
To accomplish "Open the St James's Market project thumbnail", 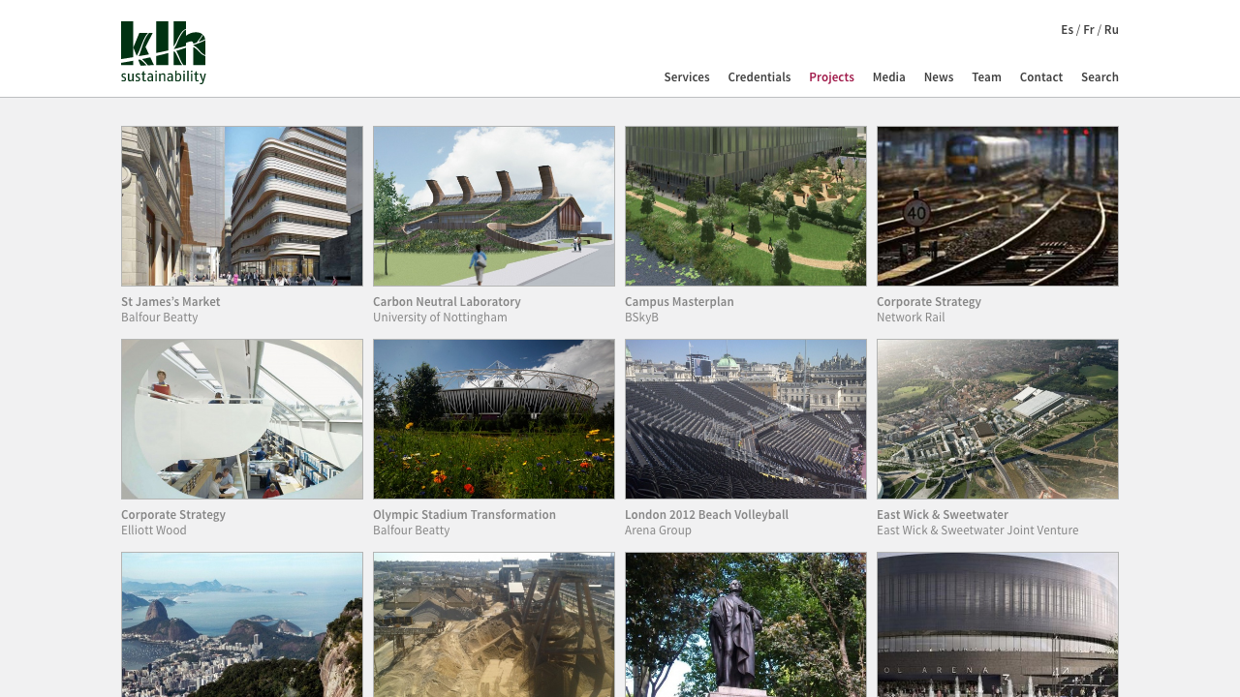I will click(x=242, y=206).
